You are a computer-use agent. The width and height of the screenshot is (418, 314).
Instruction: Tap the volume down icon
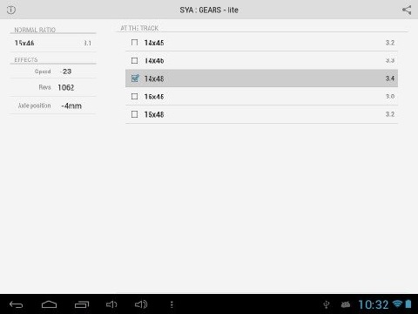pyautogui.click(x=111, y=304)
